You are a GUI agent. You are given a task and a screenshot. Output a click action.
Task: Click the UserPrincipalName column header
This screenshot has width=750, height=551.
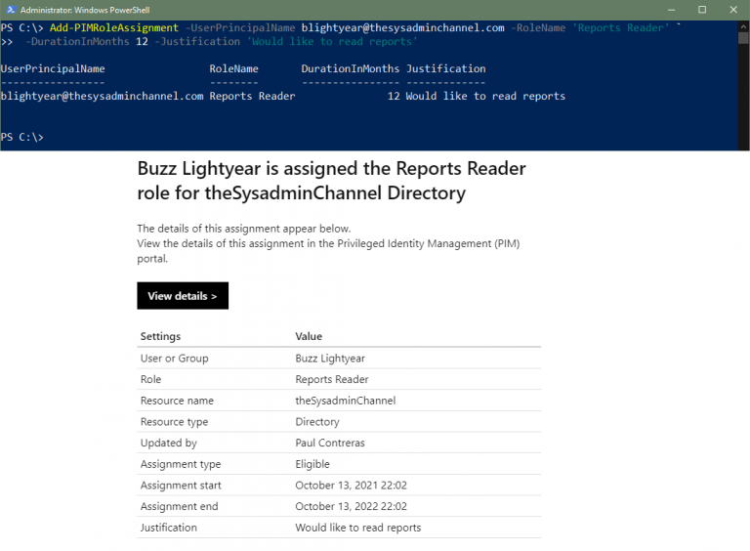(53, 68)
